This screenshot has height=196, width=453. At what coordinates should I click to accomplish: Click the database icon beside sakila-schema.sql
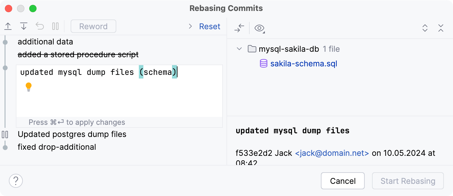[263, 64]
